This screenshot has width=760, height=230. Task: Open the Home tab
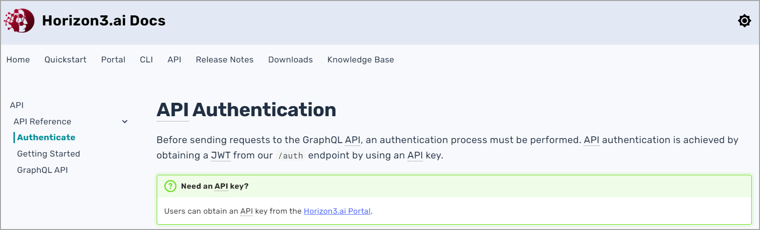(18, 60)
